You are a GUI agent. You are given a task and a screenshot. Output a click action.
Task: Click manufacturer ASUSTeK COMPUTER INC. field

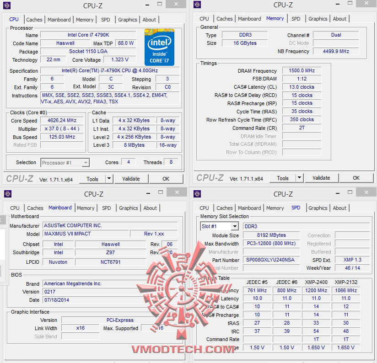110,225
